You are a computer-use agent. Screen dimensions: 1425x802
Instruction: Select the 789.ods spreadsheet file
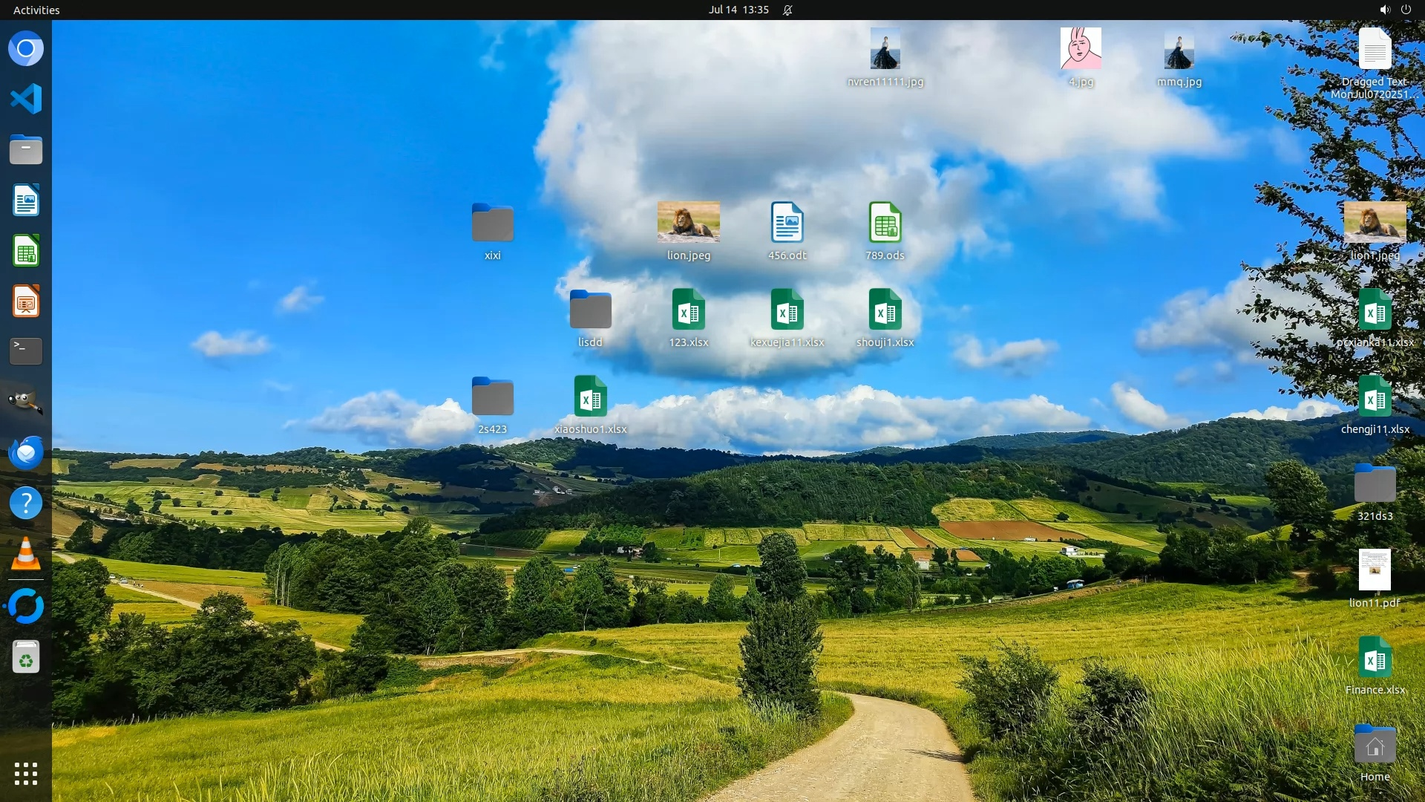coord(885,223)
